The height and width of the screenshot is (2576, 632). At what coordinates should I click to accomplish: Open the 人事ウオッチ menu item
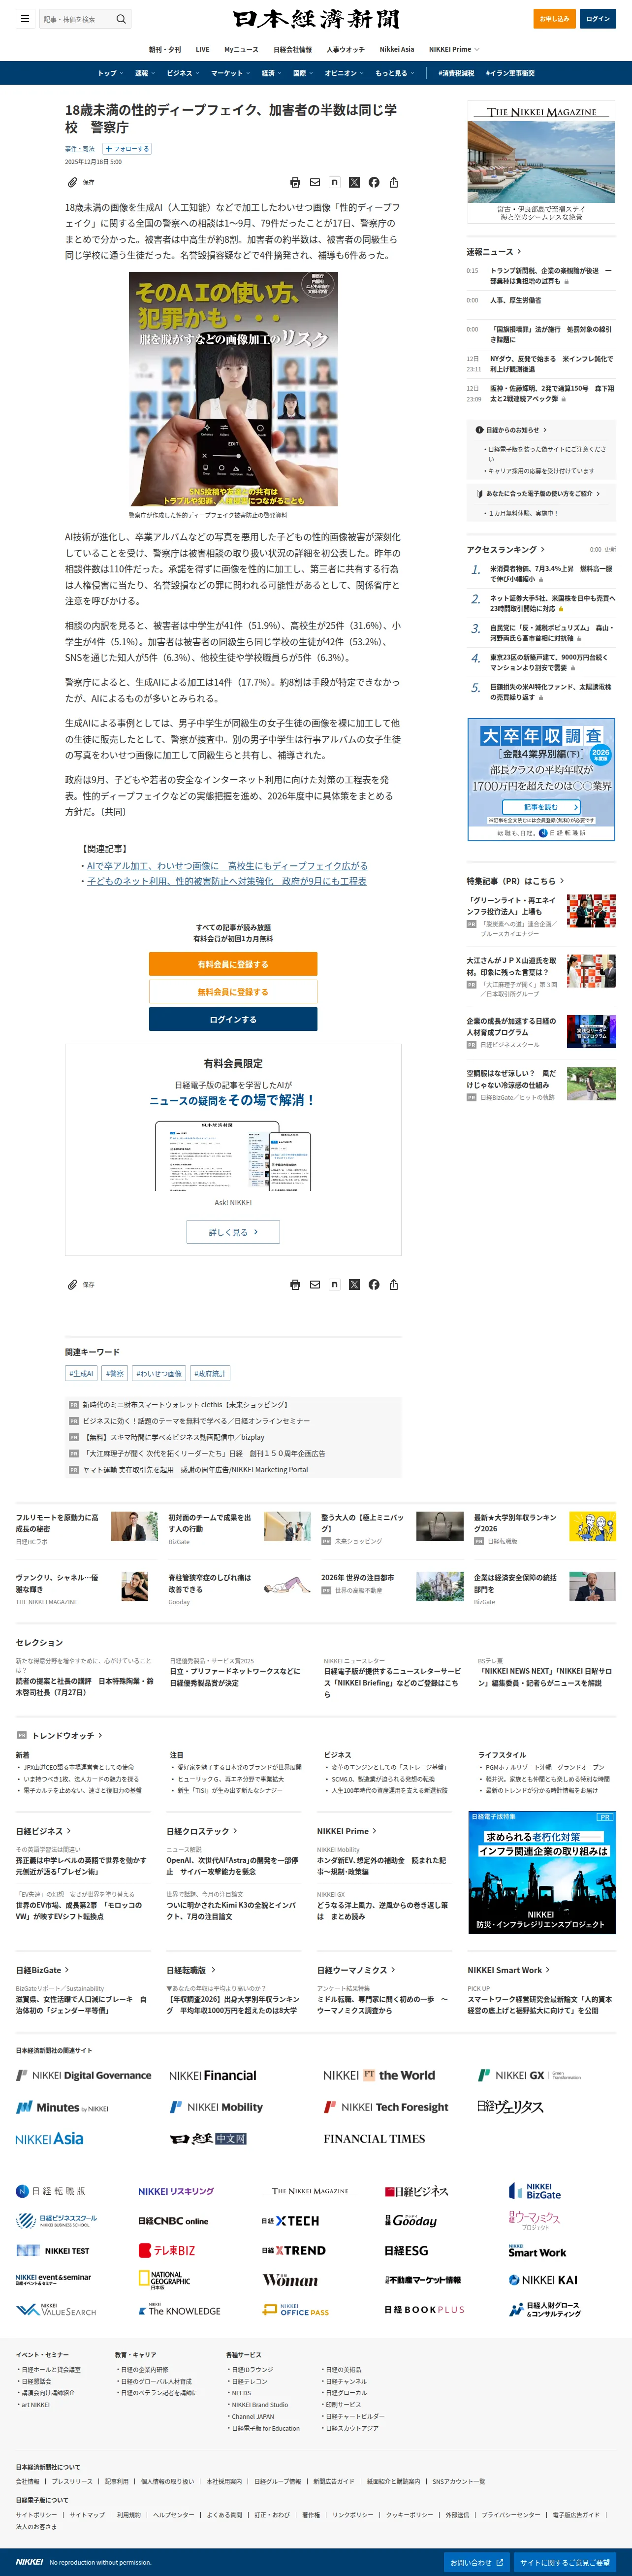tap(346, 49)
